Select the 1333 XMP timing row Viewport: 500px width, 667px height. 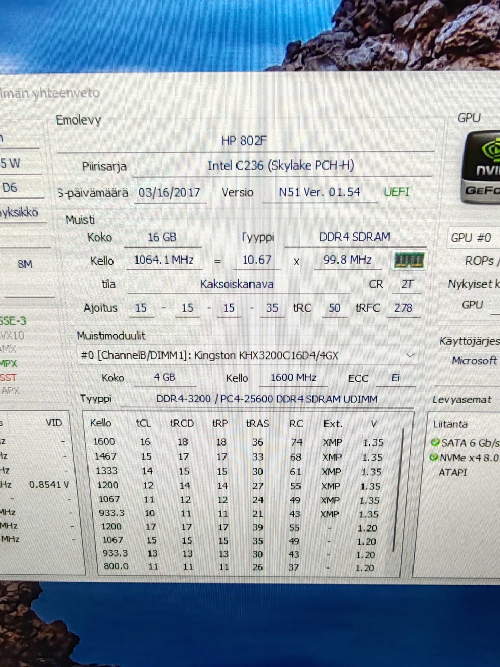point(238,471)
